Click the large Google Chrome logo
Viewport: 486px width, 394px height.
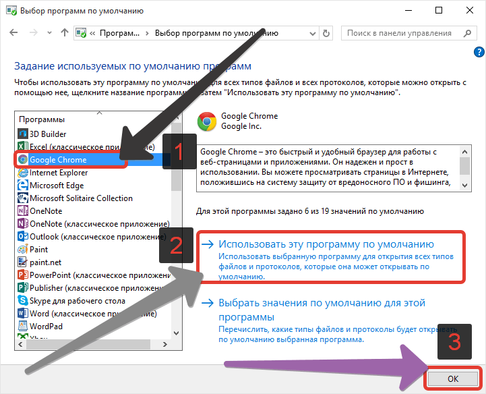click(x=207, y=121)
